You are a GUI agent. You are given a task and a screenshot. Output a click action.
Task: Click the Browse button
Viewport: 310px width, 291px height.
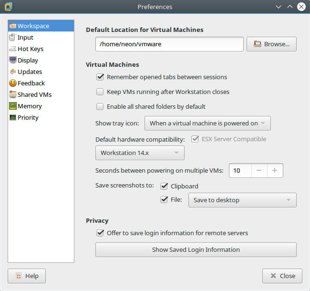(x=271, y=44)
